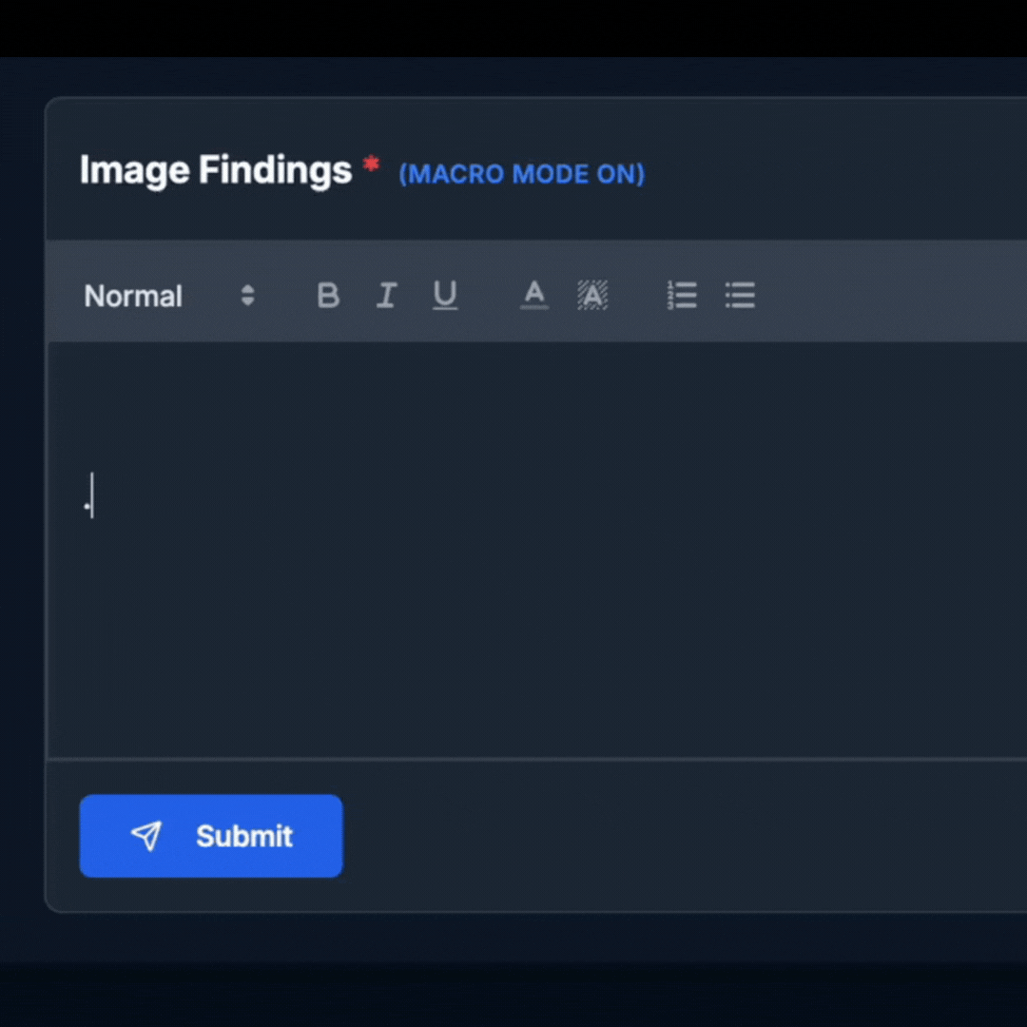Screen dimensions: 1027x1027
Task: Insert a numbered list
Action: pos(683,296)
